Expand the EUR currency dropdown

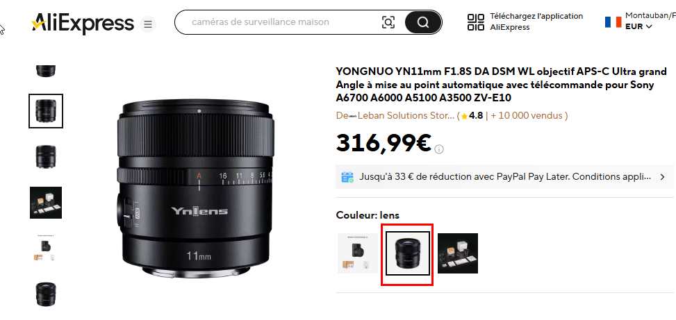click(639, 26)
